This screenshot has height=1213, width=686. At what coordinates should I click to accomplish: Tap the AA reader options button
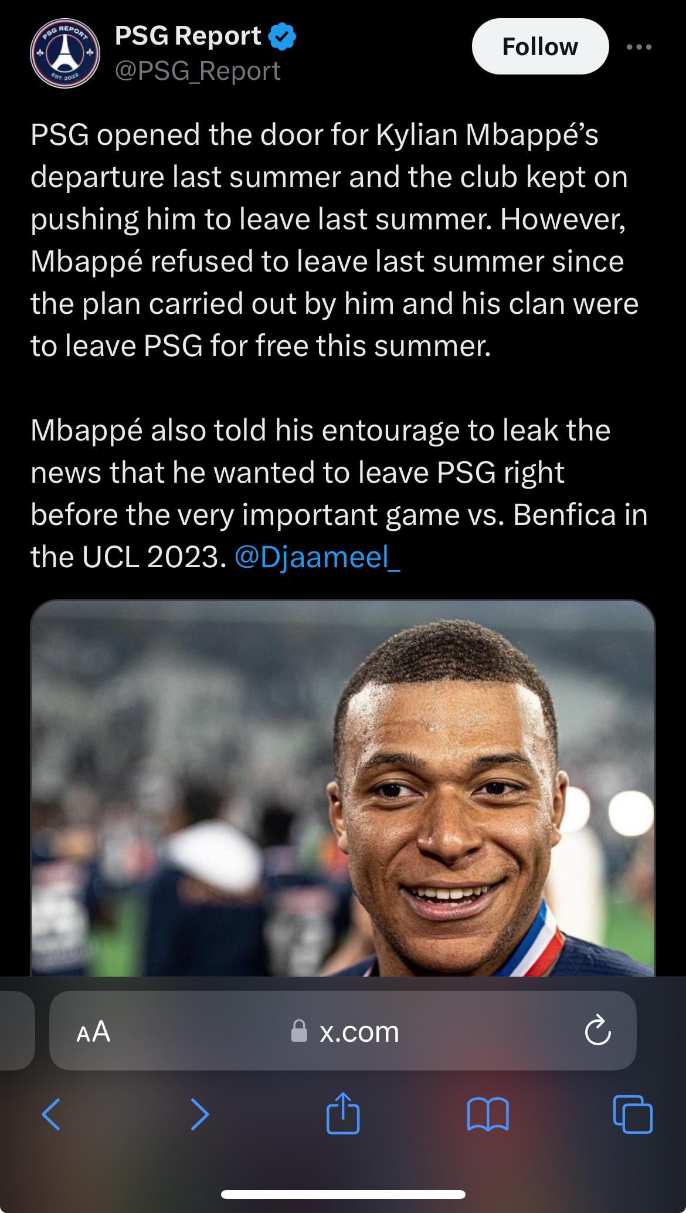pos(93,1031)
